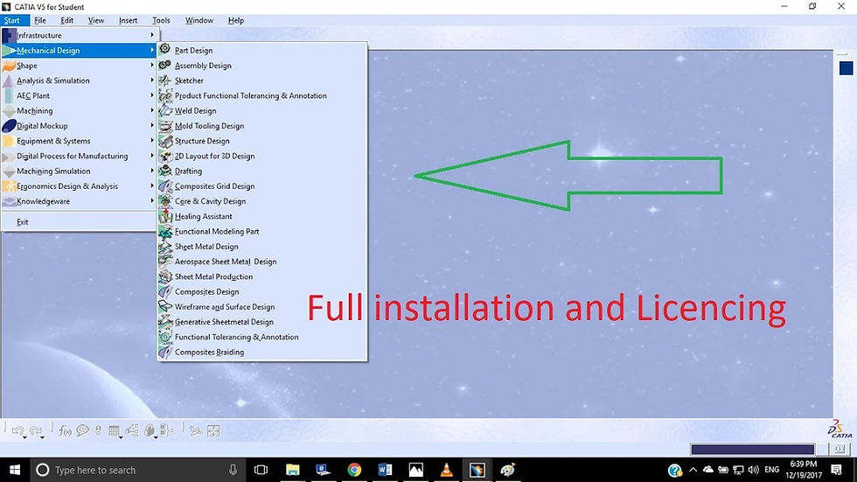The image size is (857, 482).
Task: Expand the Knowledgeware submenu arrow
Action: pos(152,201)
